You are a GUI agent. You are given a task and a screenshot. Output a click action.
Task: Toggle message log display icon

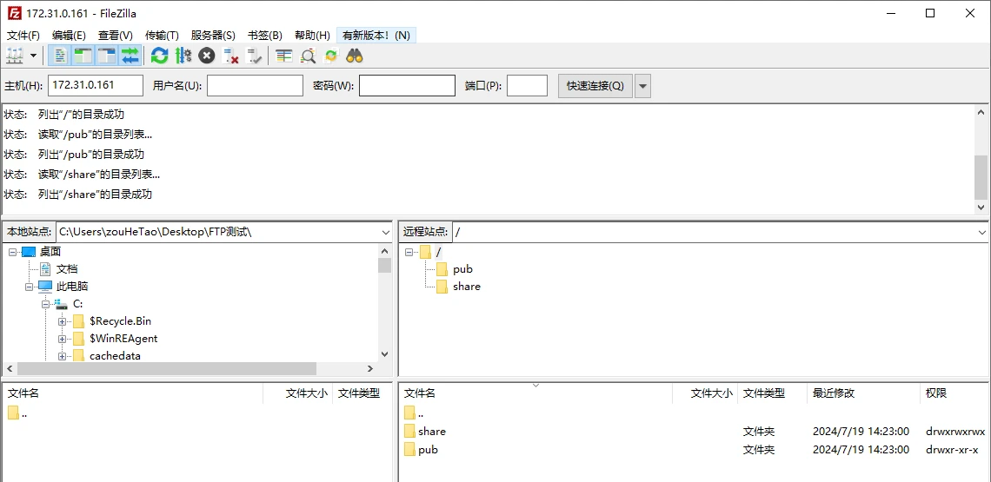[x=61, y=56]
